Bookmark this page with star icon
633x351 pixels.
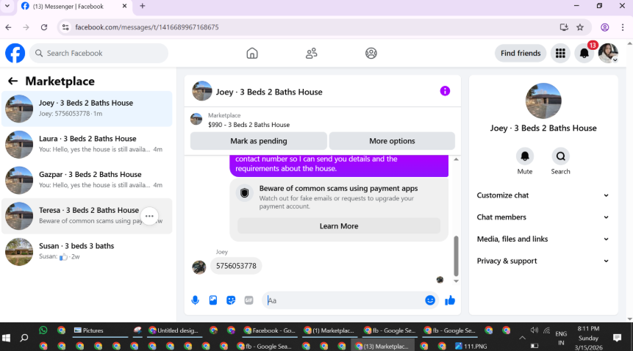coord(580,27)
